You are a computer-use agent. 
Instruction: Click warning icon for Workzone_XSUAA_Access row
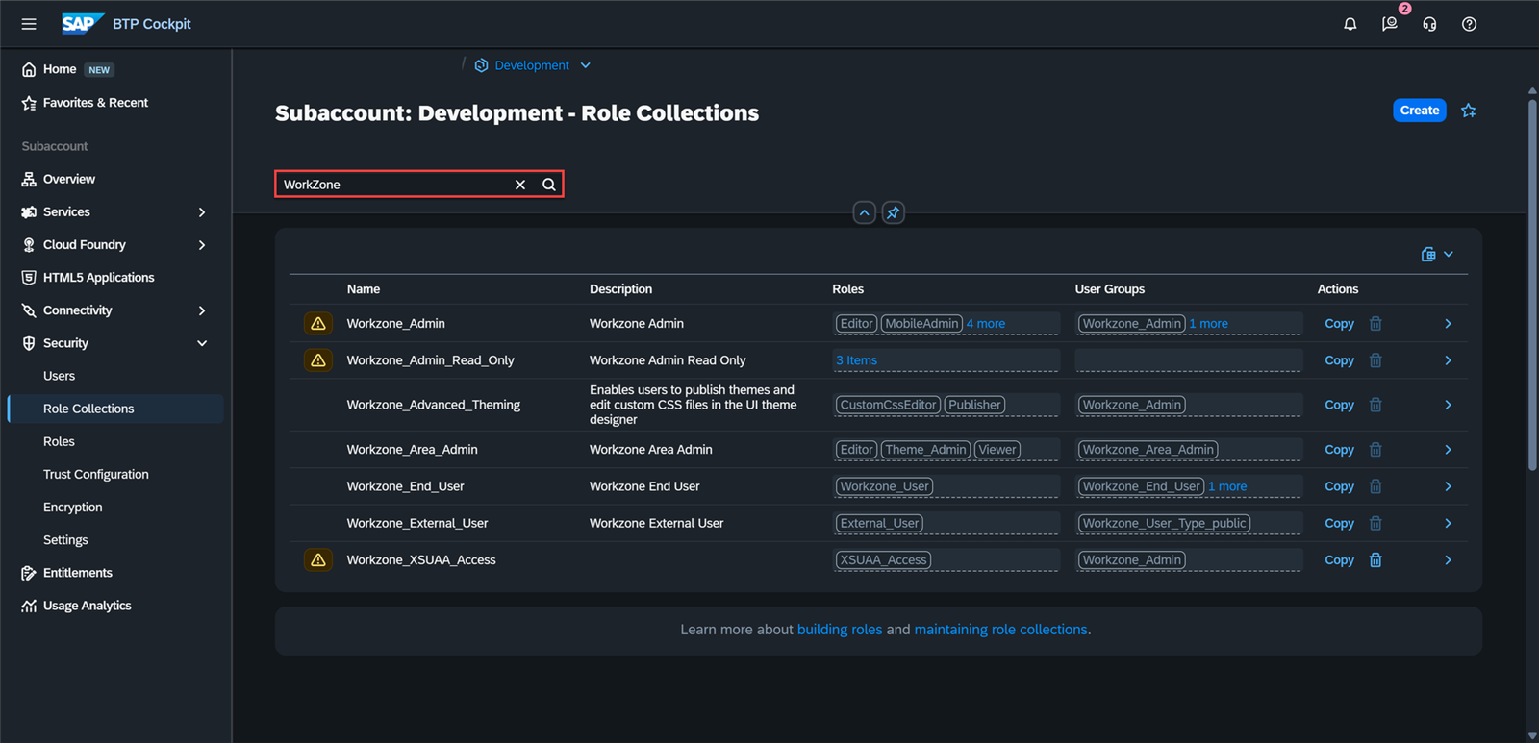pos(318,560)
